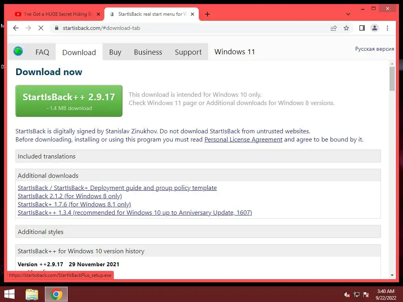Maximize the Chrome window
The width and height of the screenshot is (403, 302).
pos(373,9)
